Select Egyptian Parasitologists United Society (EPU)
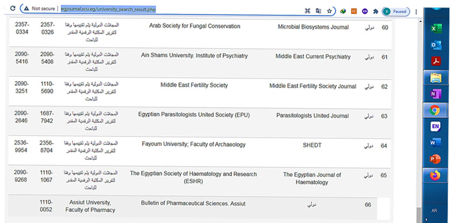This screenshot has height=223, width=452. 194,114
